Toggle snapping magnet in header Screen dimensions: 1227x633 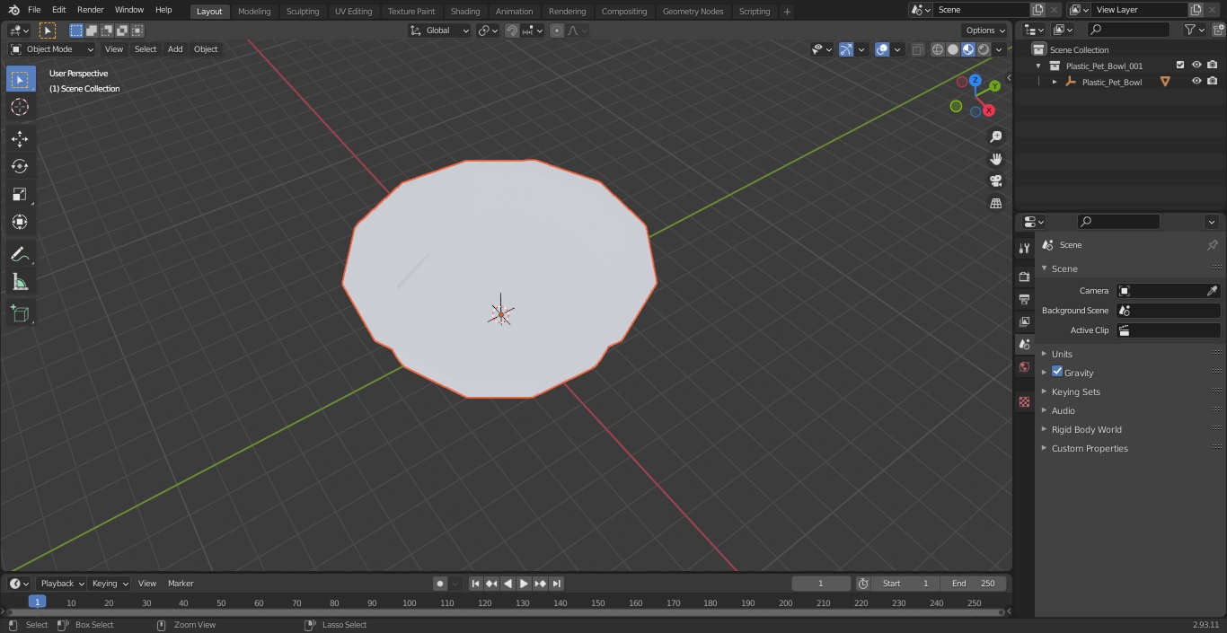(512, 31)
